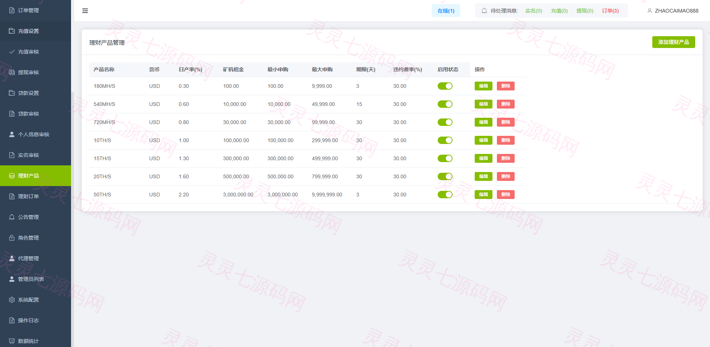710x347 pixels.
Task: Click the 贷款设置 sidebar icon
Action: click(12, 93)
